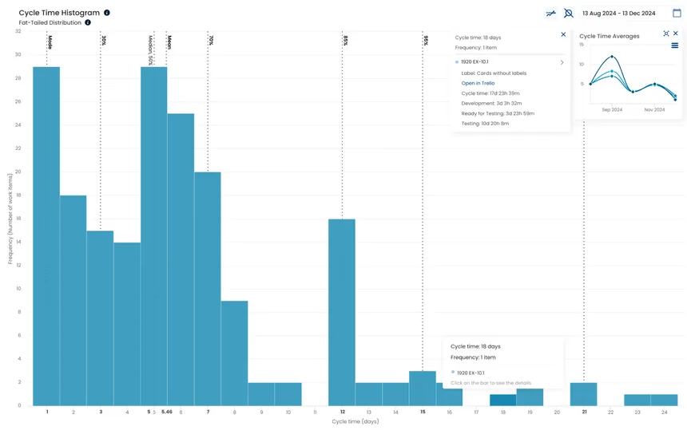Click 'Ready for Testing: 3d 23h 59m' text
This screenshot has width=687, height=430.
coord(498,114)
